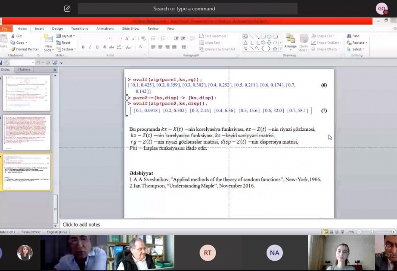Open the Find binoculars tool
The width and height of the screenshot is (397, 271).
349,36
